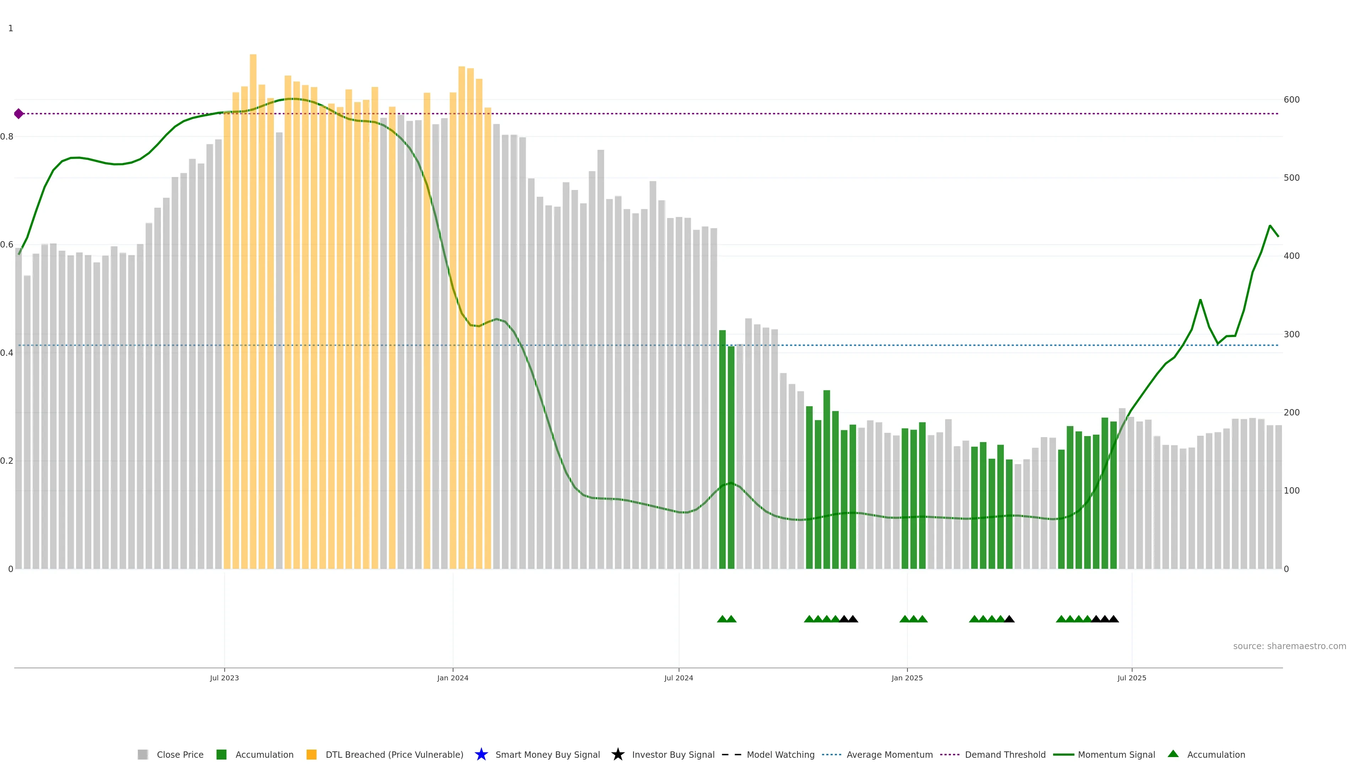Click the Jul 2025 axis label

[x=1132, y=678]
